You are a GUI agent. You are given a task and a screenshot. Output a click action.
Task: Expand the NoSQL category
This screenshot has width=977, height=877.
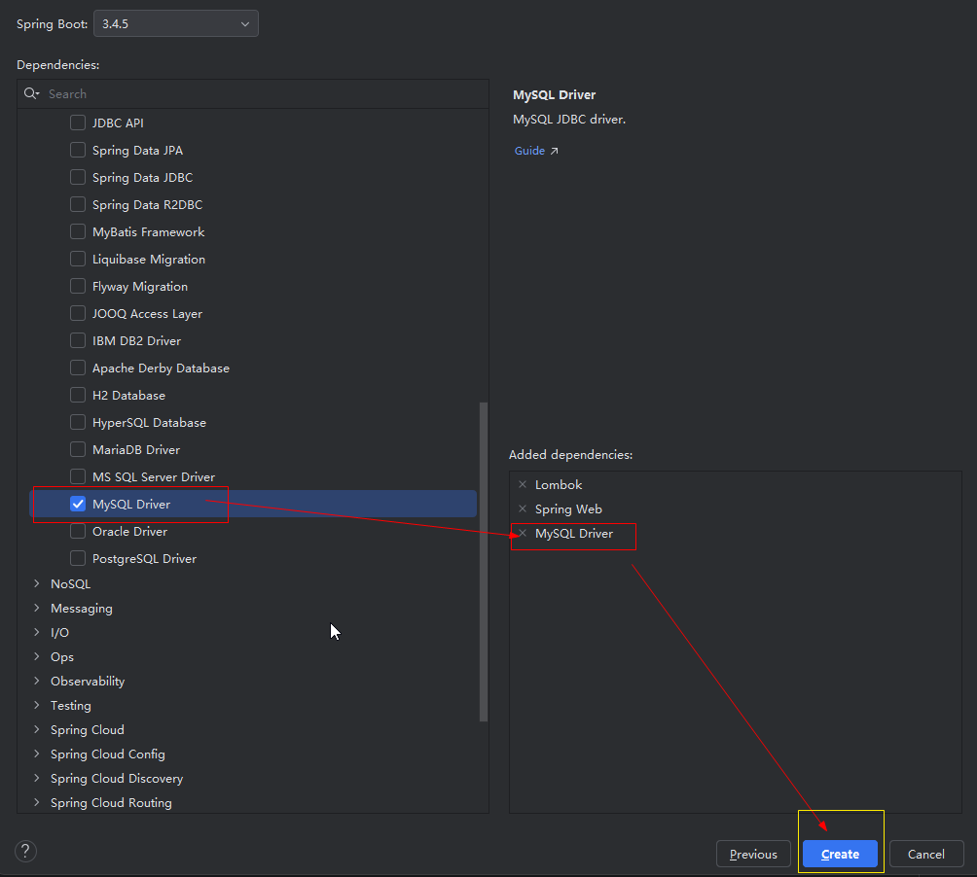click(x=37, y=583)
